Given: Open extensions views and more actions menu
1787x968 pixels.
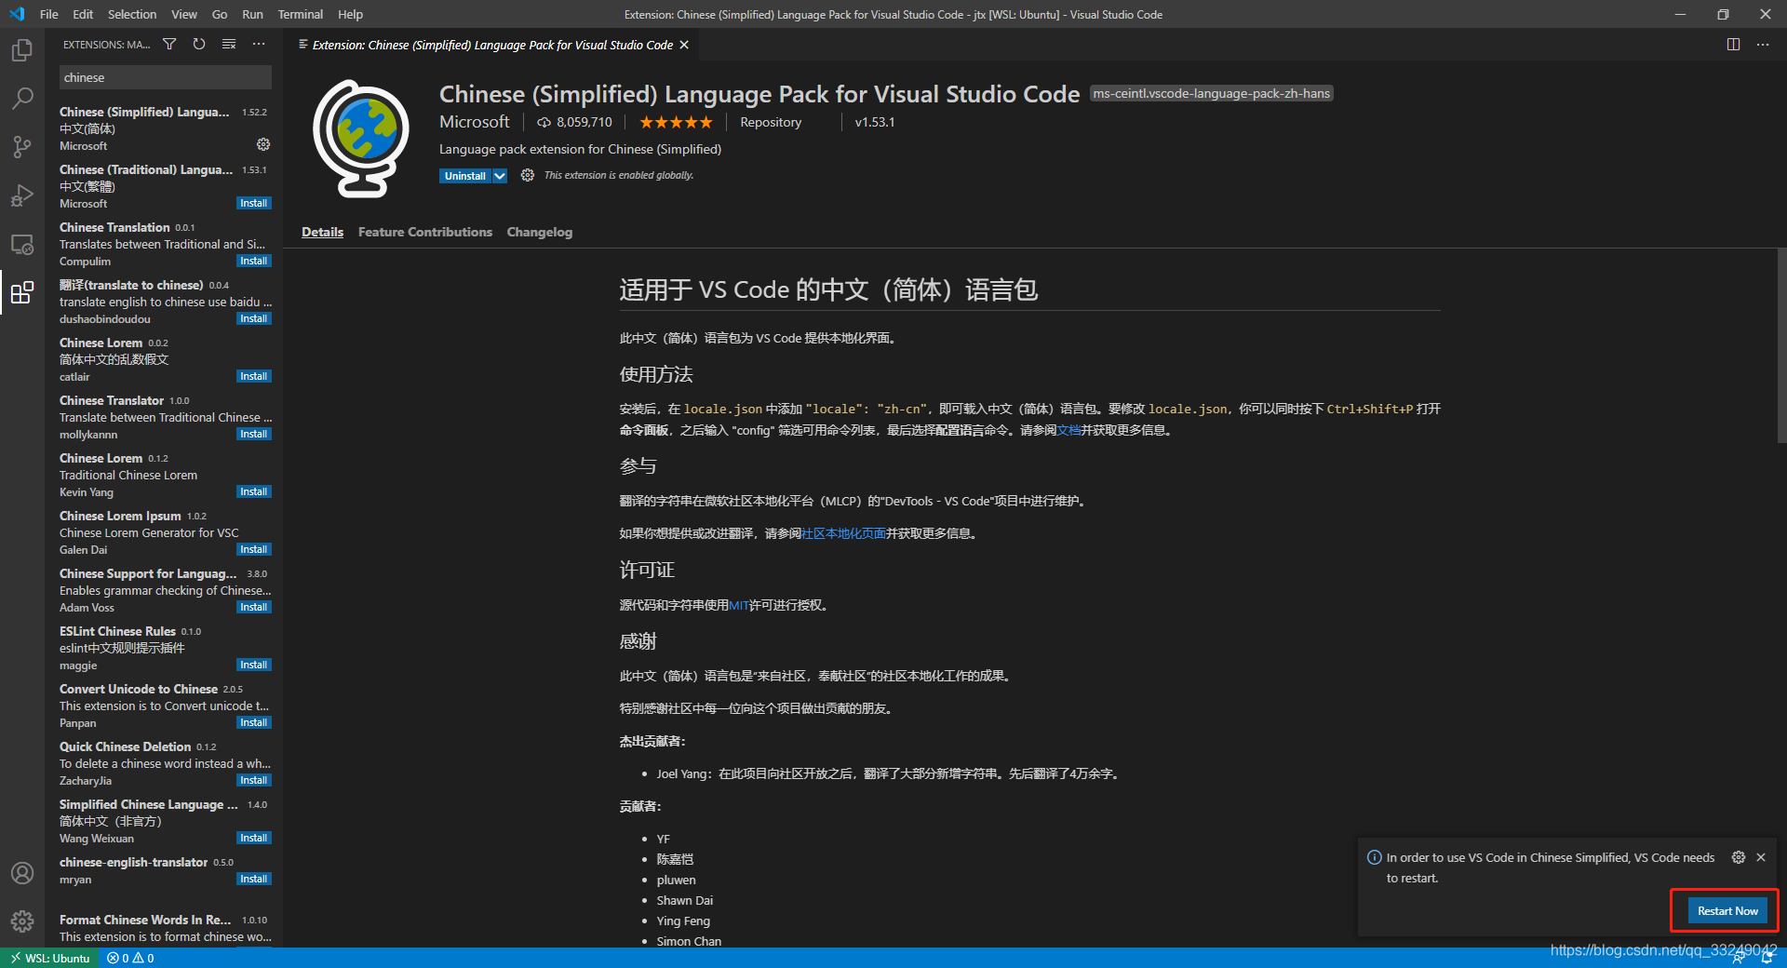Looking at the screenshot, I should pyautogui.click(x=259, y=44).
